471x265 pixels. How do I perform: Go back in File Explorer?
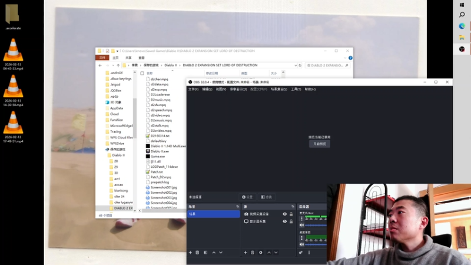coord(100,65)
